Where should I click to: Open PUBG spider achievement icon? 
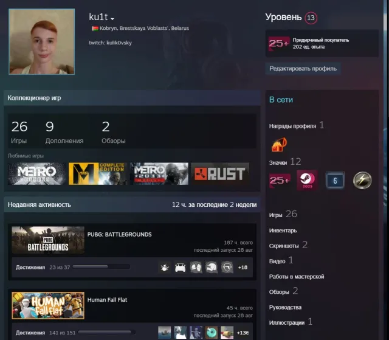[x=165, y=267]
